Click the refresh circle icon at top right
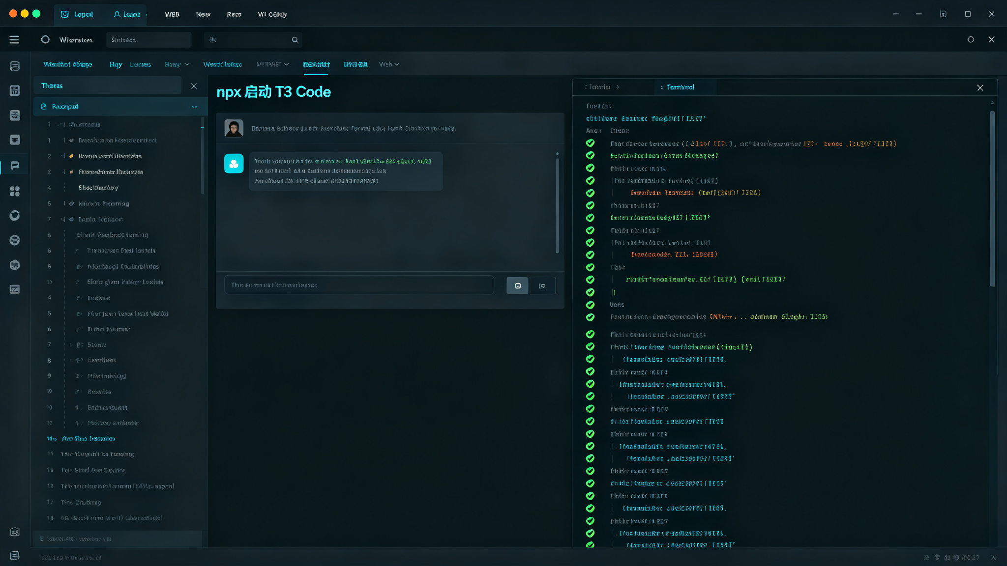The height and width of the screenshot is (566, 1007). click(971, 40)
